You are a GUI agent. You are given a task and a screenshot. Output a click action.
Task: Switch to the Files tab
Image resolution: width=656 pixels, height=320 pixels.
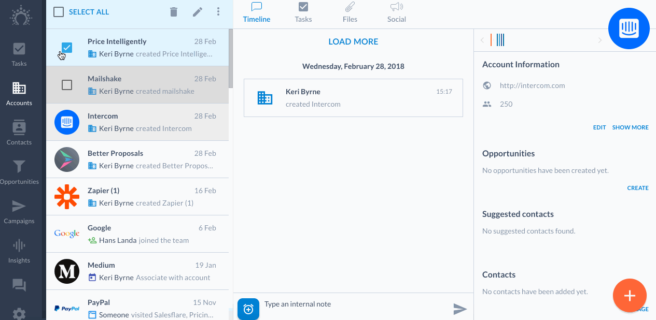pos(350,13)
